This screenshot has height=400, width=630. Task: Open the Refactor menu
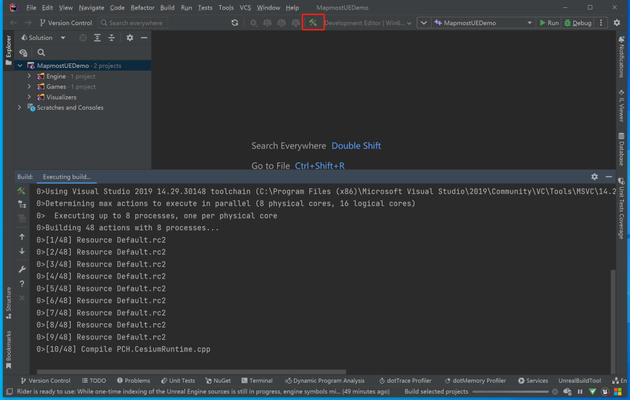point(142,8)
